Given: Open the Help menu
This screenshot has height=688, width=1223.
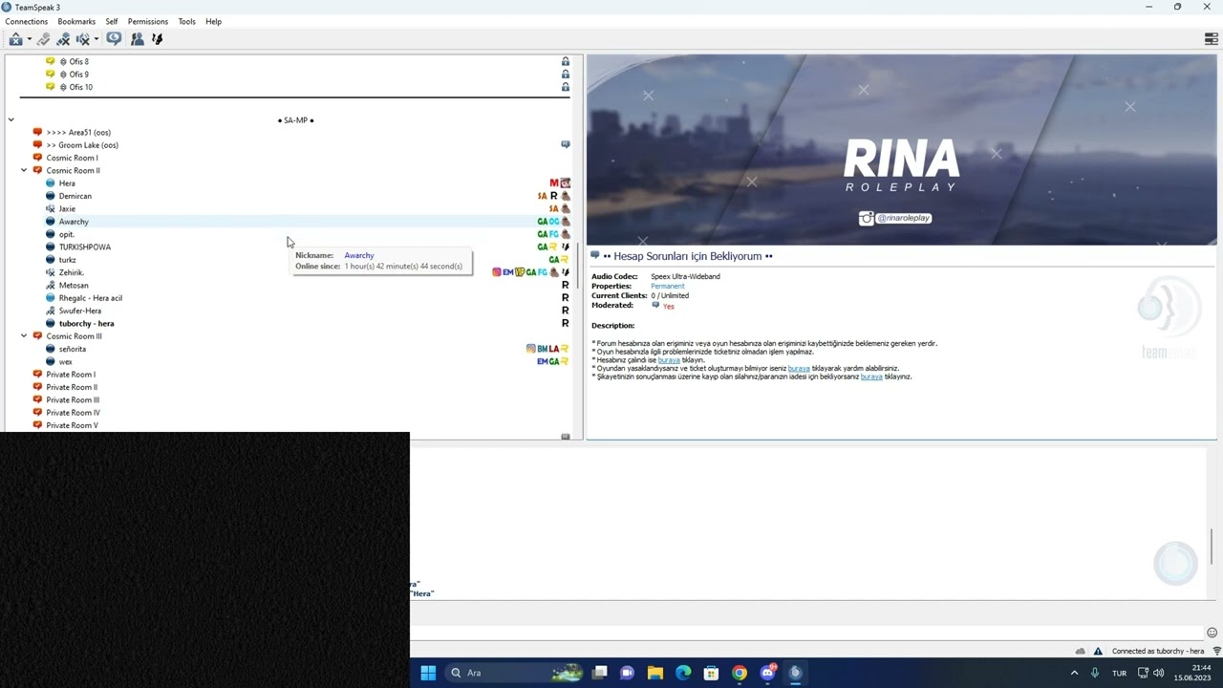Looking at the screenshot, I should pyautogui.click(x=213, y=21).
